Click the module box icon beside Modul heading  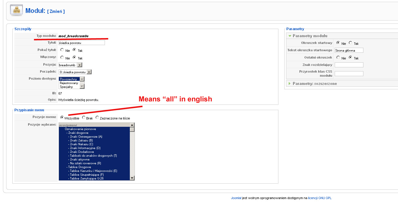[x=16, y=10]
